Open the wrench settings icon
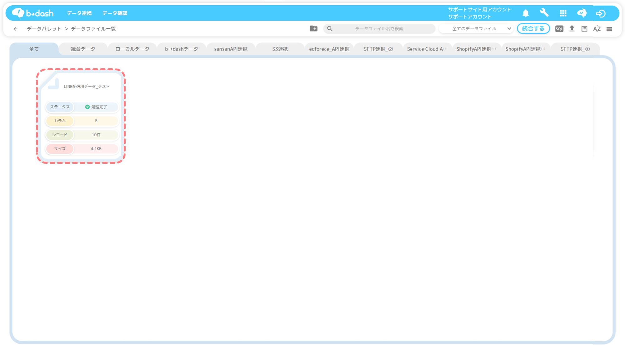The image size is (625, 351). [x=544, y=13]
